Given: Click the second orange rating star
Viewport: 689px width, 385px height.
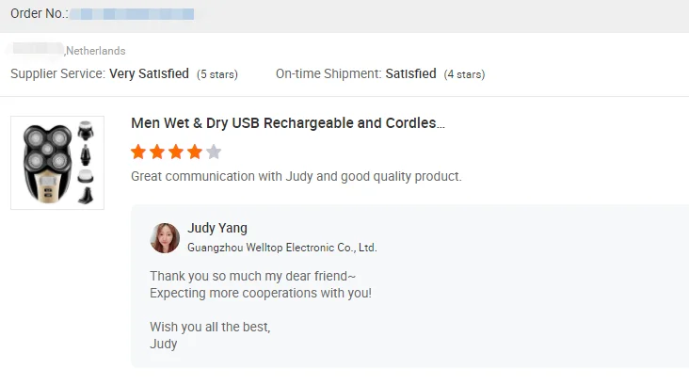Looking at the screenshot, I should 157,152.
